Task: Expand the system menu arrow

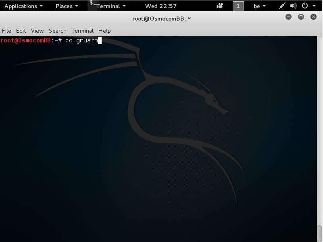Action: click(x=314, y=6)
